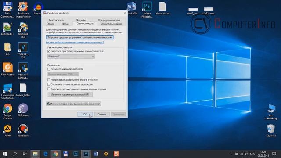Open VEGAS Pro 15.0 desktop shortcut
Screen dimensions: 281x158
(23, 50)
